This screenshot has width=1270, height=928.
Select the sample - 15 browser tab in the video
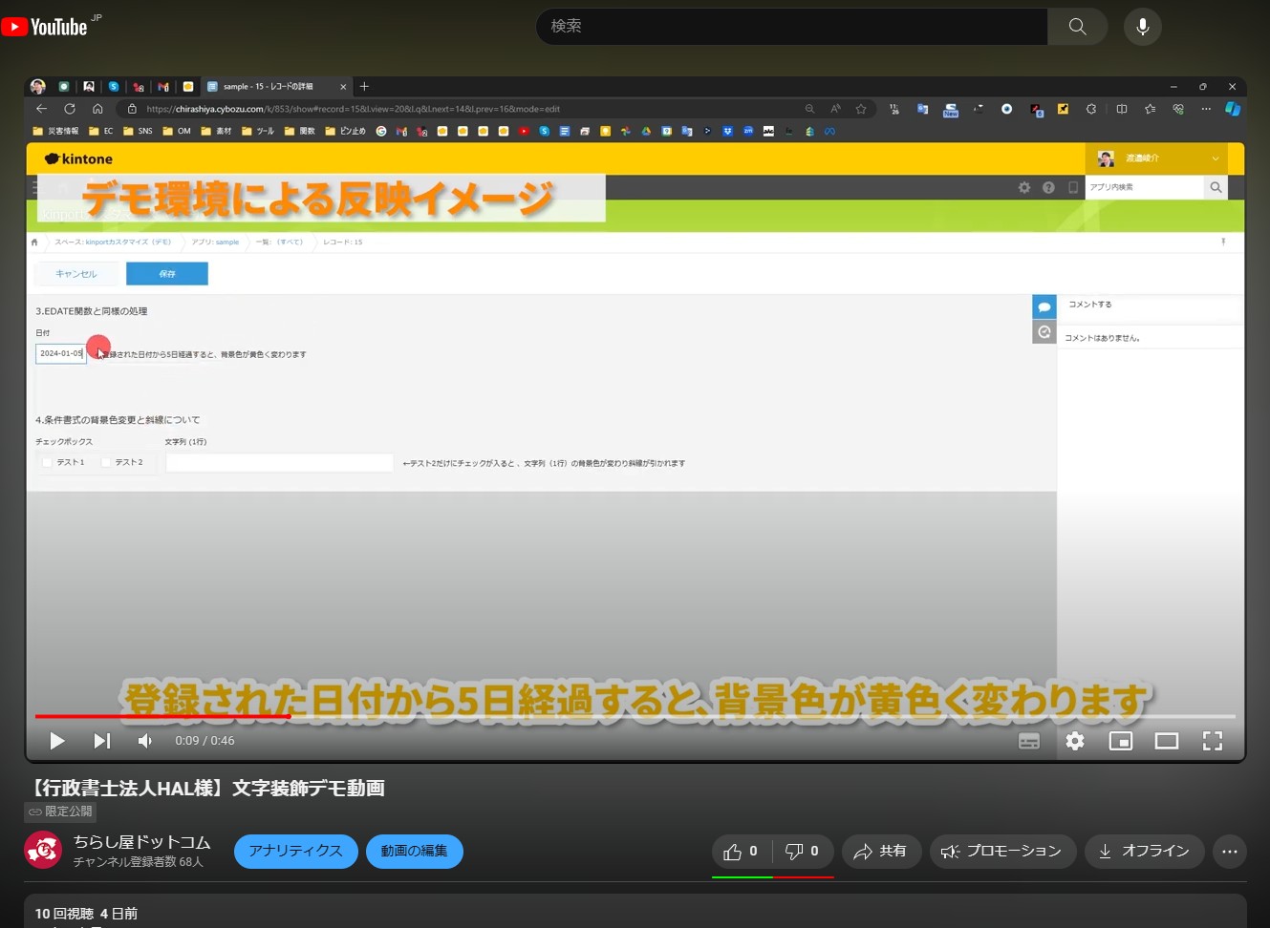(276, 86)
